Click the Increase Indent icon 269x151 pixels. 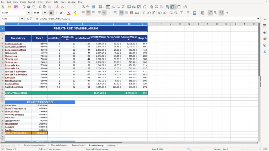coord(171,13)
